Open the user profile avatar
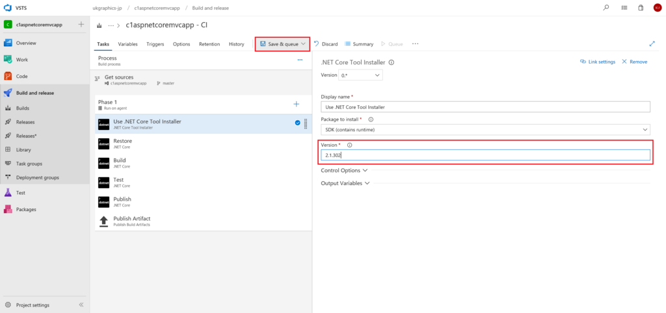 pyautogui.click(x=657, y=8)
